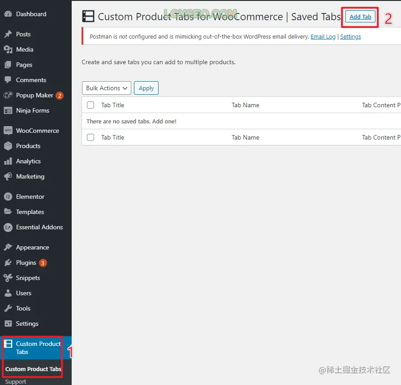This screenshot has height=385, width=401.
Task: Click the Media library icon
Action: [8, 49]
